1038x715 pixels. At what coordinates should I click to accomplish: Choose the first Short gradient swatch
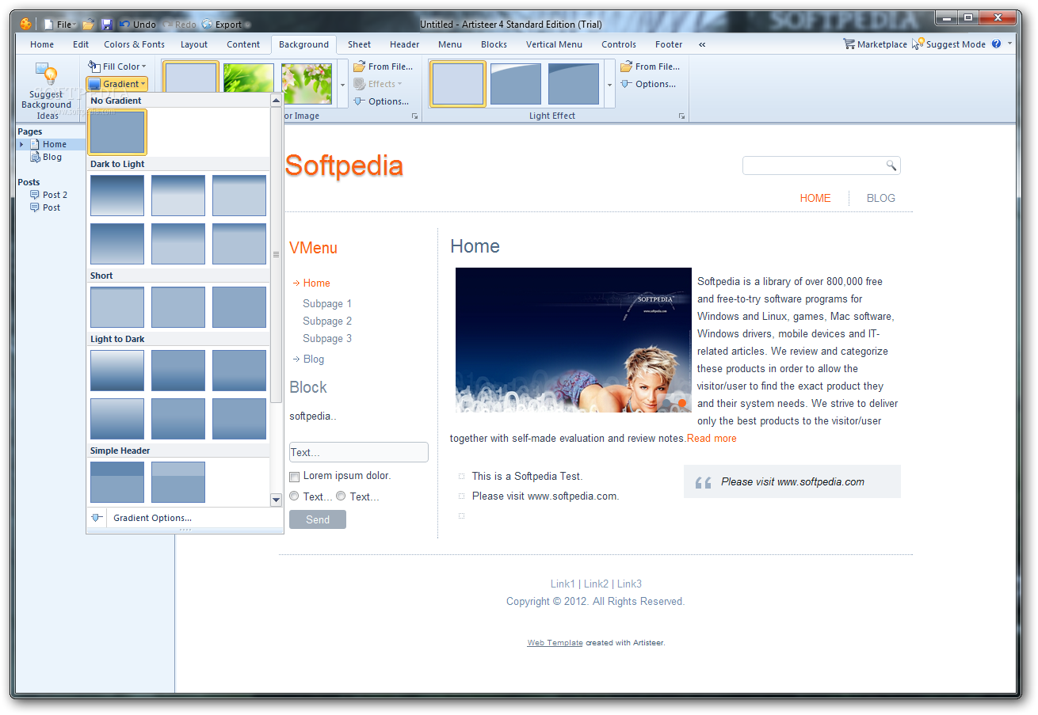click(x=117, y=307)
